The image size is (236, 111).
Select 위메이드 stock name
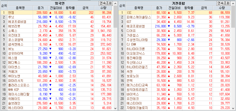click(x=14, y=99)
